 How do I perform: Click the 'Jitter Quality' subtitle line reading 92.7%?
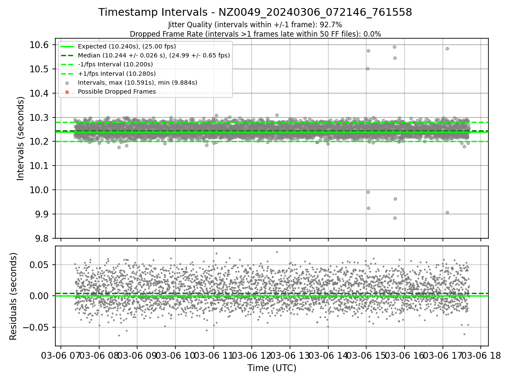[x=255, y=25]
